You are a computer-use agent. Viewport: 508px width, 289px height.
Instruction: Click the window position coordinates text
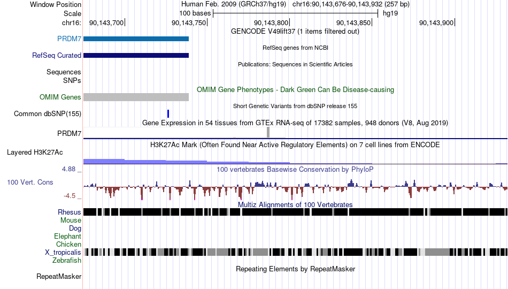351,4
